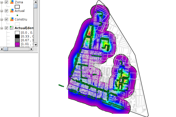Click the black [0.33 legend color swatch
The height and width of the screenshot is (117, 176).
[17, 36]
